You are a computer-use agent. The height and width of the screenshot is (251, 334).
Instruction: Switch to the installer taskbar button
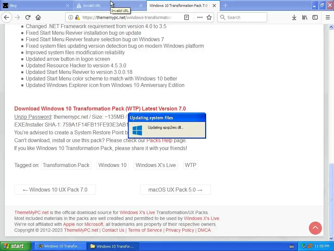[x=60, y=246]
